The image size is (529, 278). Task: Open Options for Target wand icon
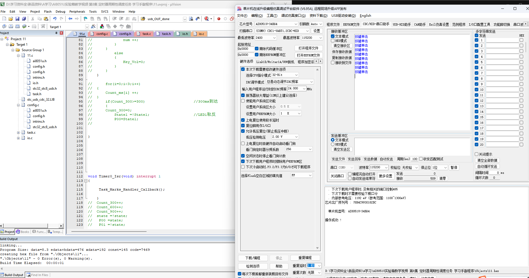93,26
